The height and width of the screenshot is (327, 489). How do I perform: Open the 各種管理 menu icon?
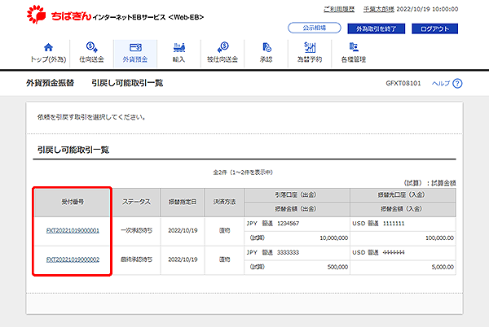[x=354, y=47]
